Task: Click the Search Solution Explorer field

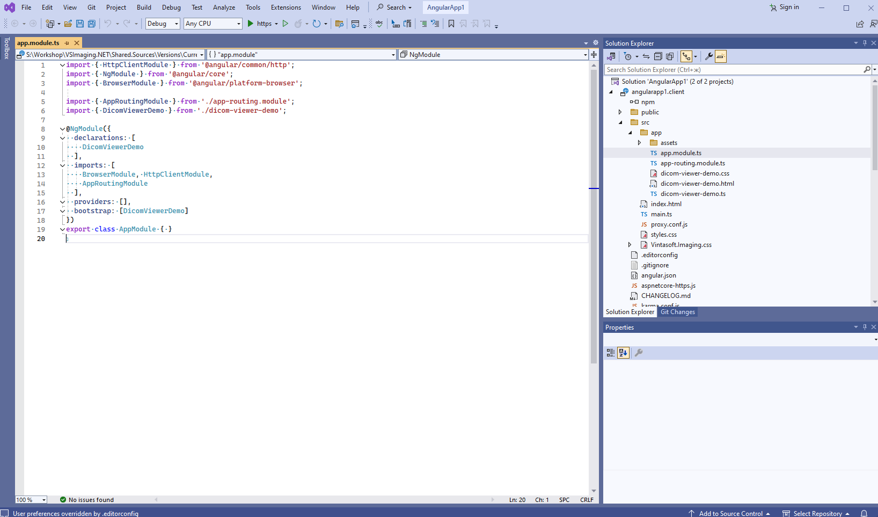Action: pos(733,70)
